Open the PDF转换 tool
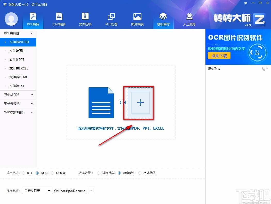The width and height of the screenshot is (271, 204). (x=33, y=19)
